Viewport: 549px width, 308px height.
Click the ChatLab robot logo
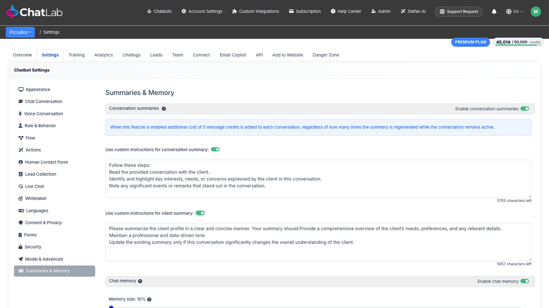tap(12, 11)
